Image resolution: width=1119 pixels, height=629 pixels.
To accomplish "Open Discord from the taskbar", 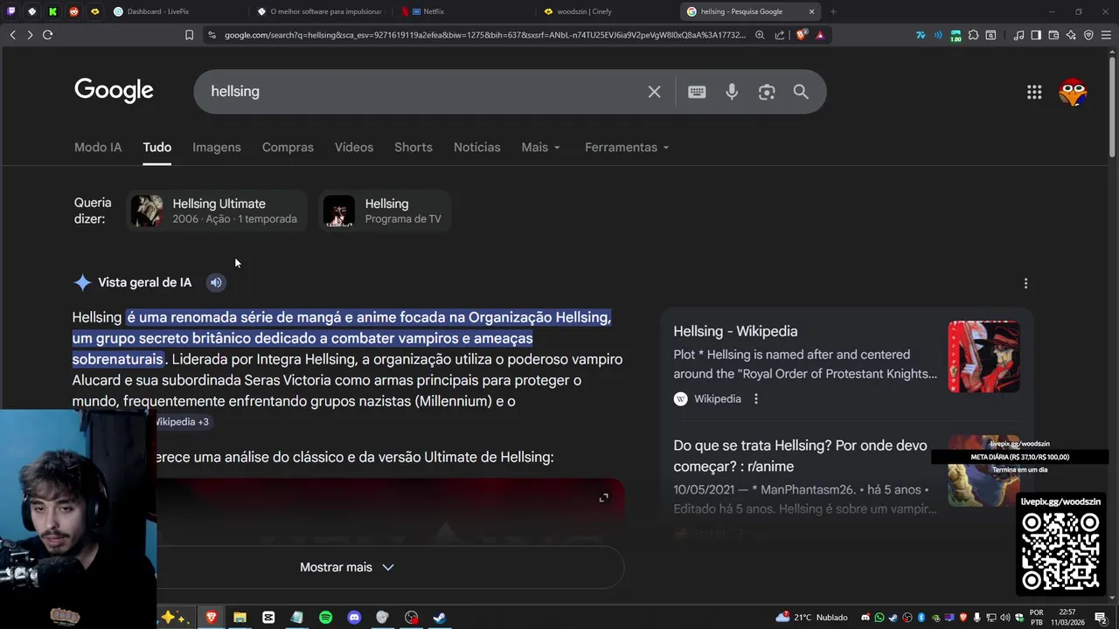I will [354, 618].
